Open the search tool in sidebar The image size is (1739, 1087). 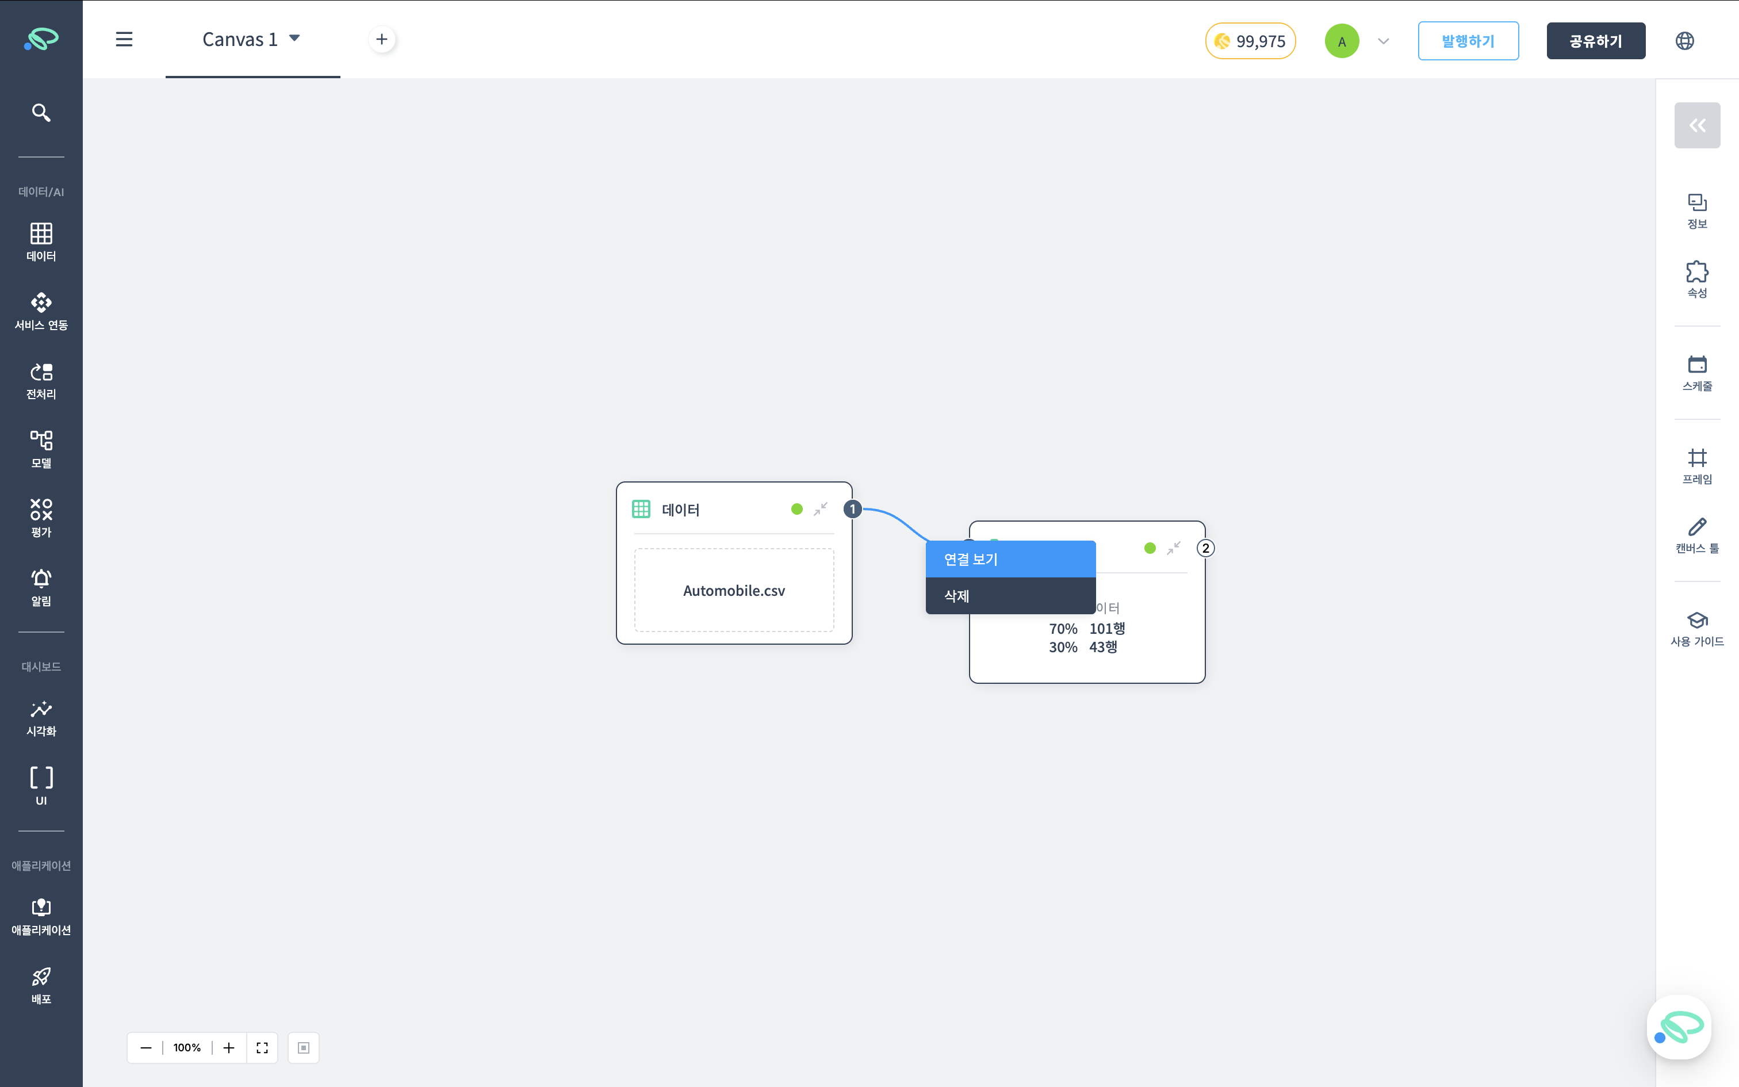pyautogui.click(x=41, y=112)
